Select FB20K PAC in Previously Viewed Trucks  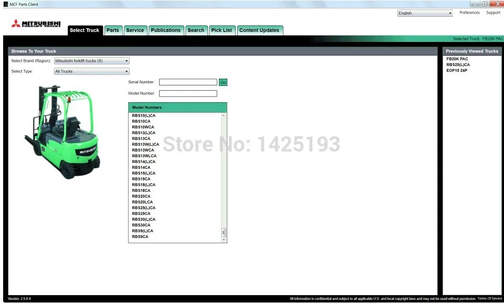point(457,59)
